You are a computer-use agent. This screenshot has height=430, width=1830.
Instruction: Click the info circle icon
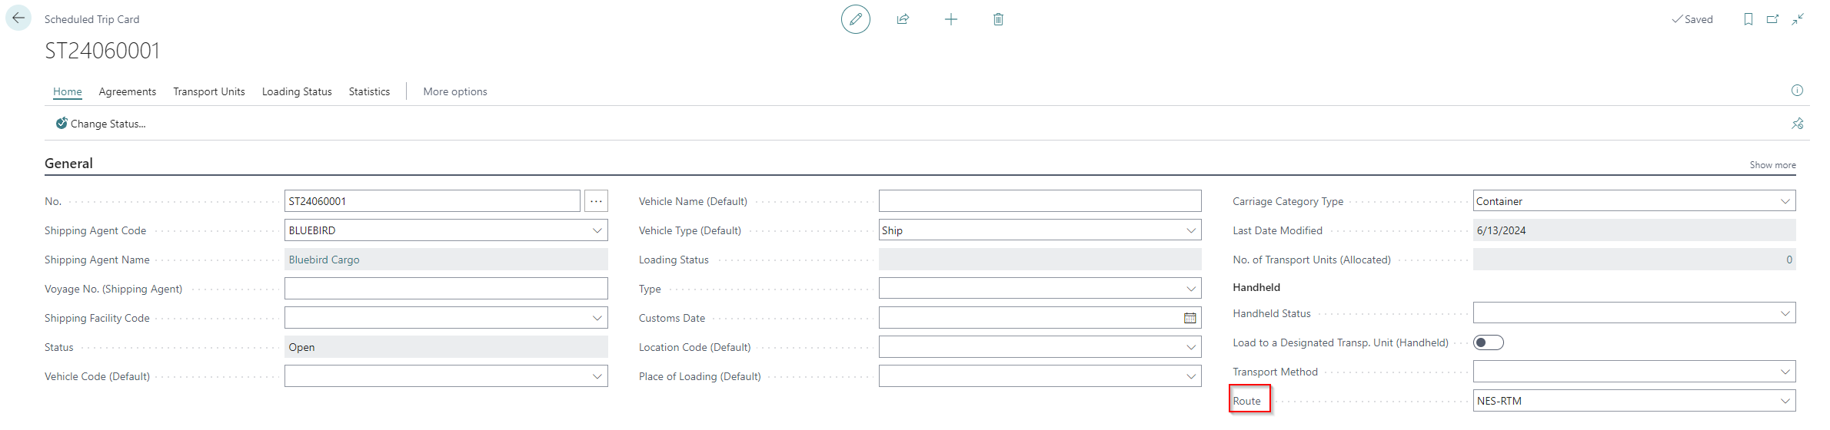coord(1797,91)
